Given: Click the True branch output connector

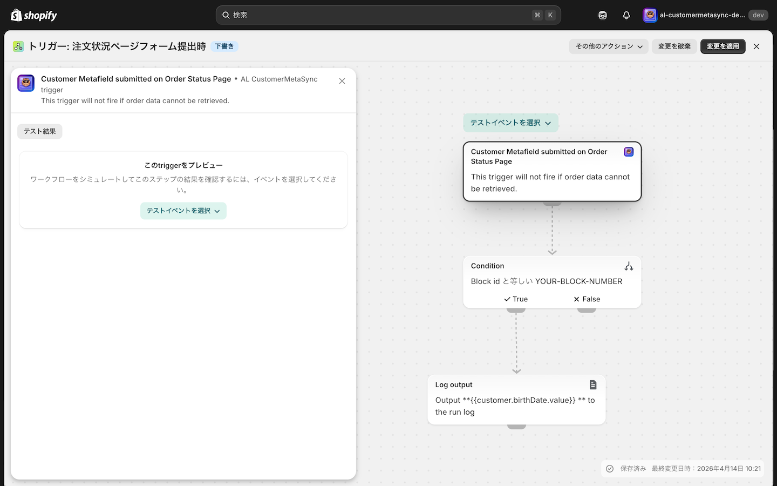Looking at the screenshot, I should (x=516, y=310).
